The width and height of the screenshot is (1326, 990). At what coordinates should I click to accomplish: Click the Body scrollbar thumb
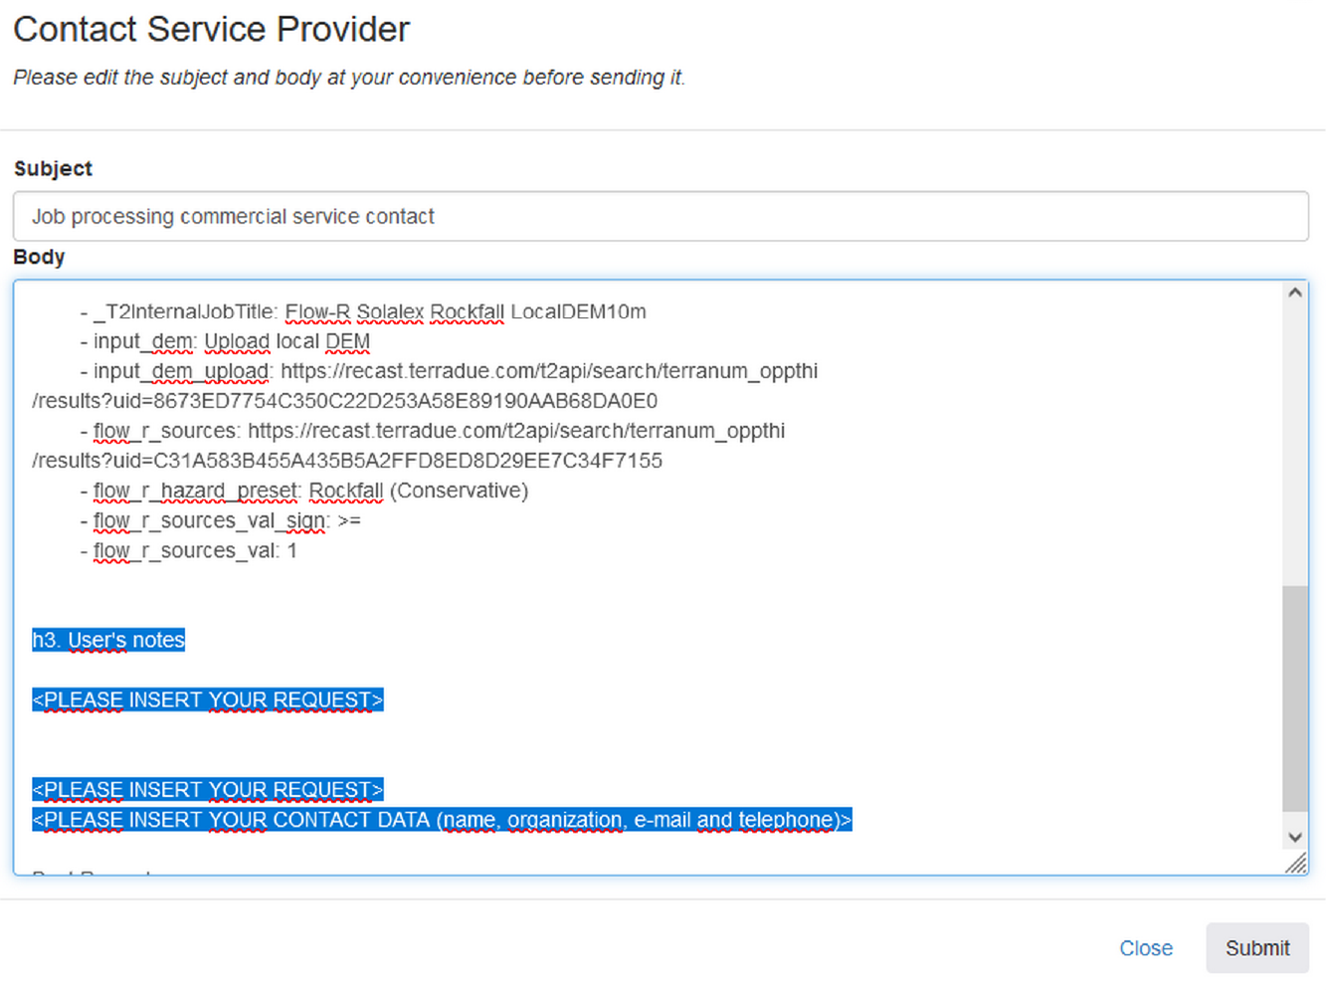[1294, 698]
